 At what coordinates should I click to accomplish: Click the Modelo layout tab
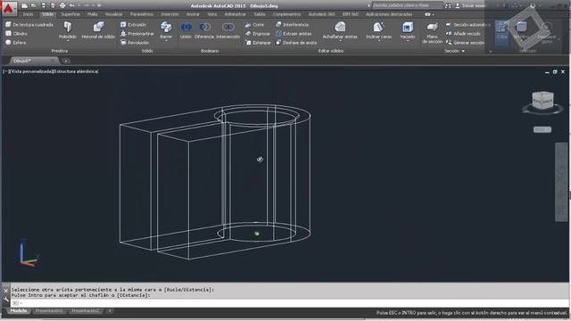point(18,311)
